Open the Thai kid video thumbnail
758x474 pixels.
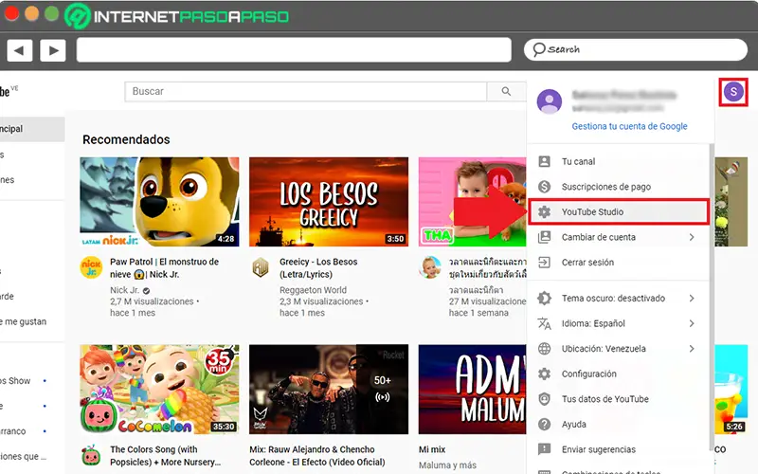click(x=472, y=202)
